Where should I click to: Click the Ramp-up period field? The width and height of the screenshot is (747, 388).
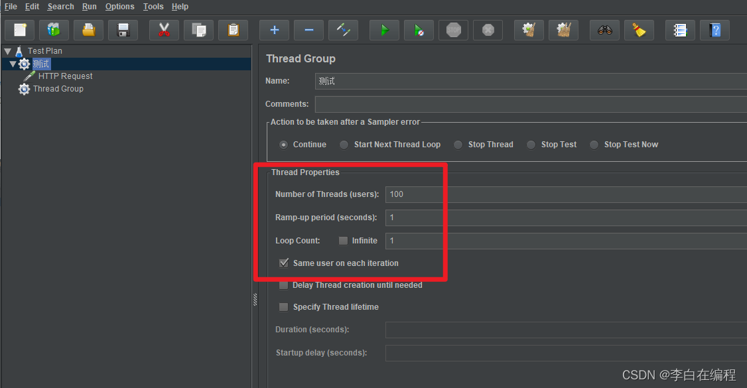pos(566,218)
